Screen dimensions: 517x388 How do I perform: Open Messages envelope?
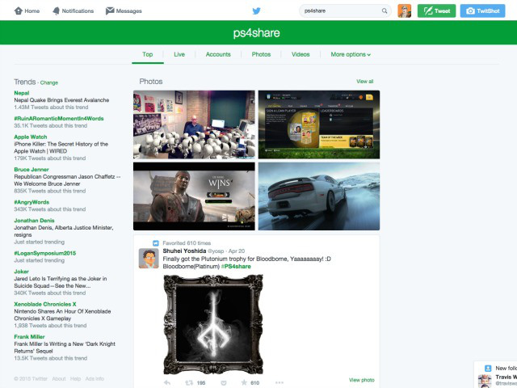[124, 11]
